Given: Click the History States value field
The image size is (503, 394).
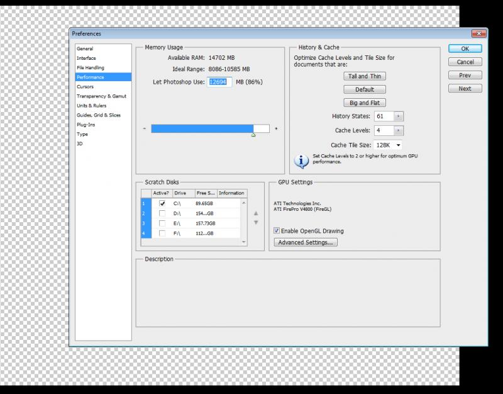Looking at the screenshot, I should [384, 116].
